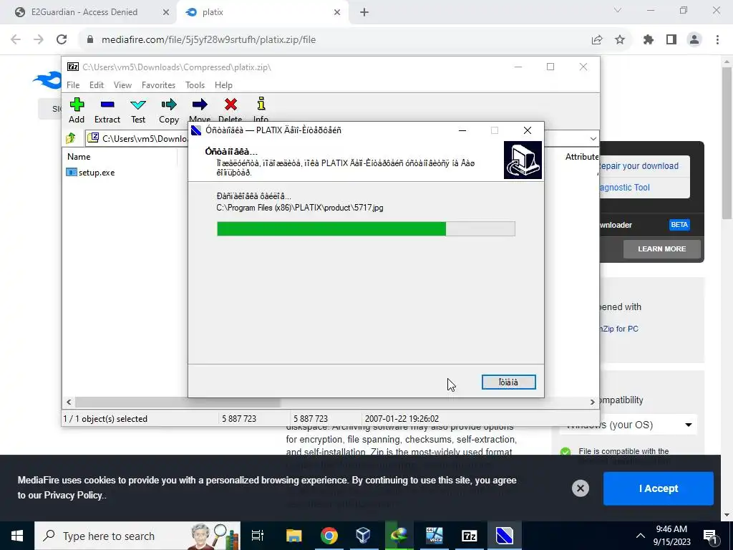The height and width of the screenshot is (550, 733).
Task: Open the File menu in 7-Zip
Action: [73, 85]
